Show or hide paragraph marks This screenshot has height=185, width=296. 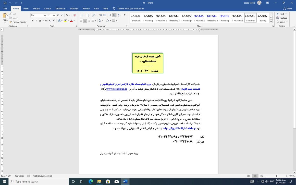click(125, 15)
